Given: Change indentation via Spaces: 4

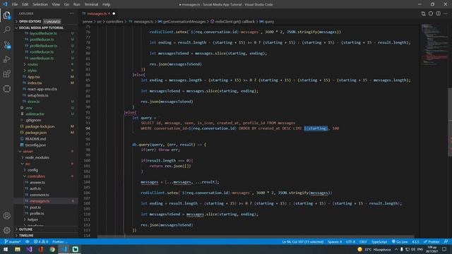Looking at the screenshot, I should (334, 241).
